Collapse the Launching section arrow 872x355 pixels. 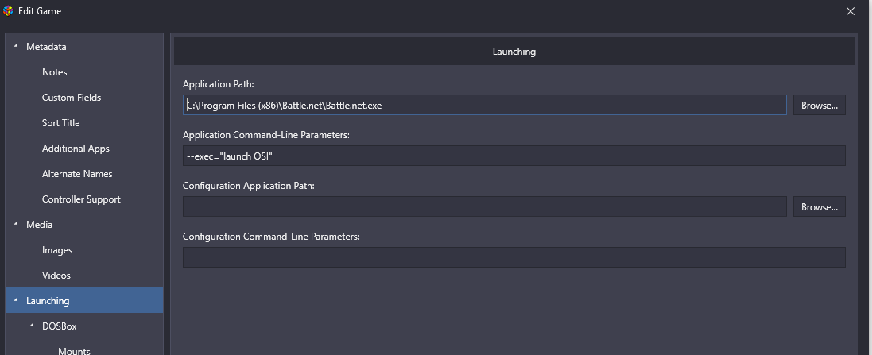tap(16, 300)
